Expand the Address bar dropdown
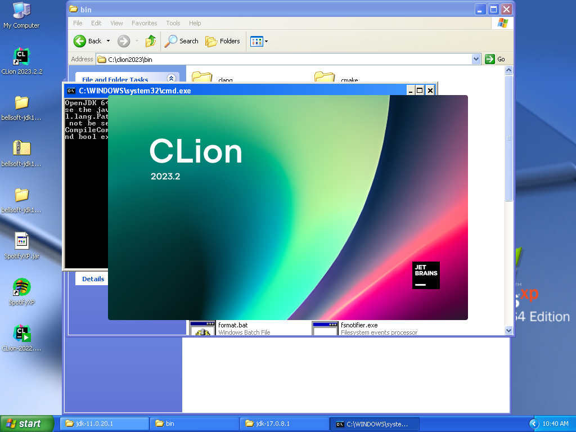The width and height of the screenshot is (576, 432). point(476,59)
